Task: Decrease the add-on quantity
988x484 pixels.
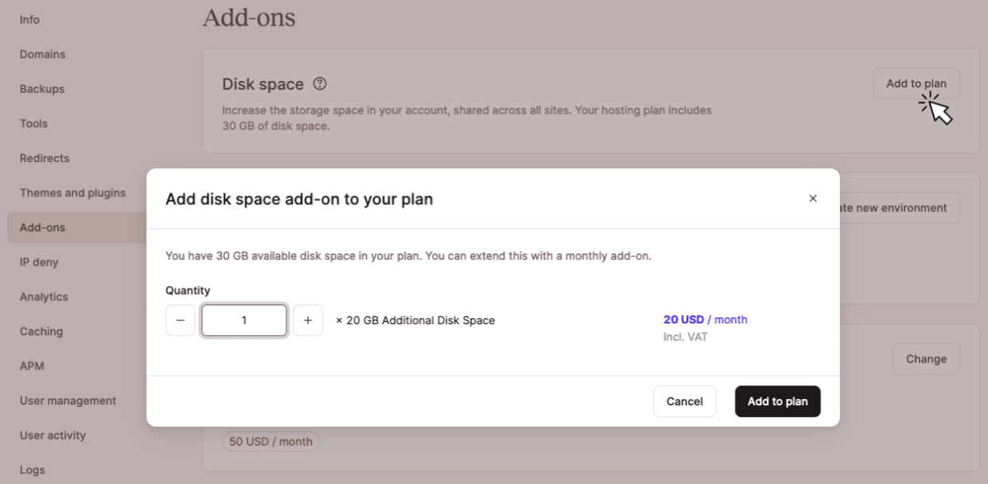Action: [x=180, y=320]
